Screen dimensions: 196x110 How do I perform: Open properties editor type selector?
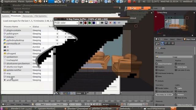[157, 43]
